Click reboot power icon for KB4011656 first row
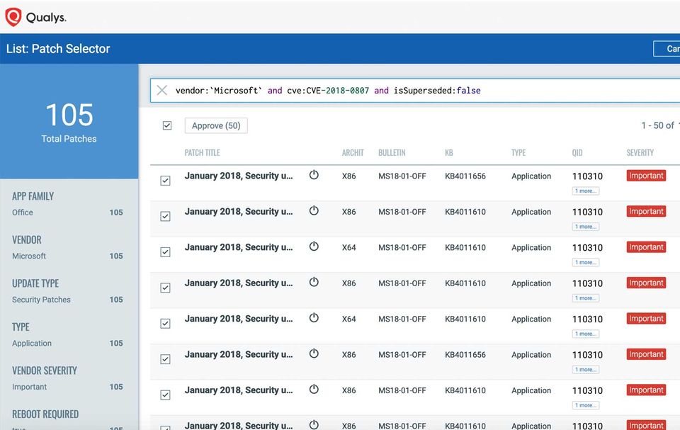Image resolution: width=680 pixels, height=430 pixels. click(x=314, y=175)
